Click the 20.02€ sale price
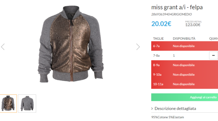 tap(161, 24)
